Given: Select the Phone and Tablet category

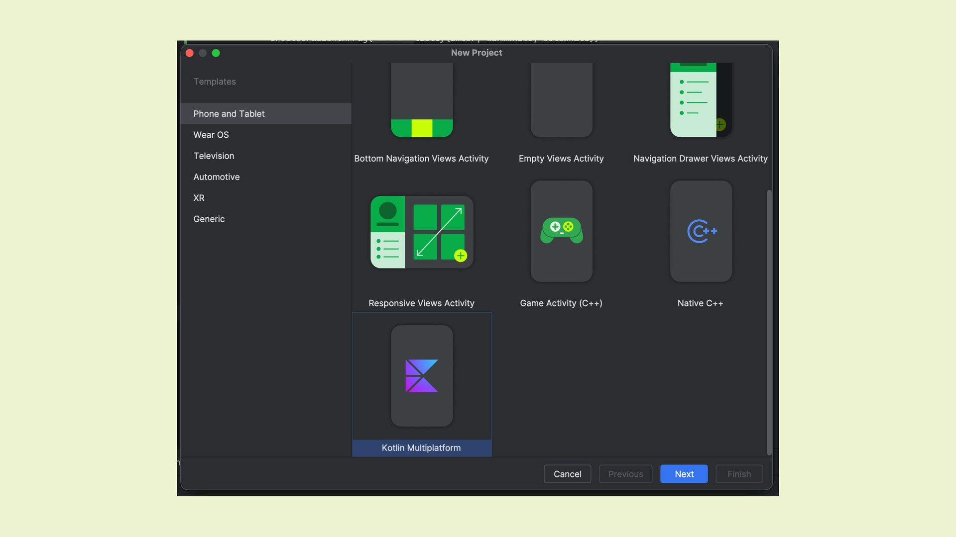Looking at the screenshot, I should (x=229, y=114).
